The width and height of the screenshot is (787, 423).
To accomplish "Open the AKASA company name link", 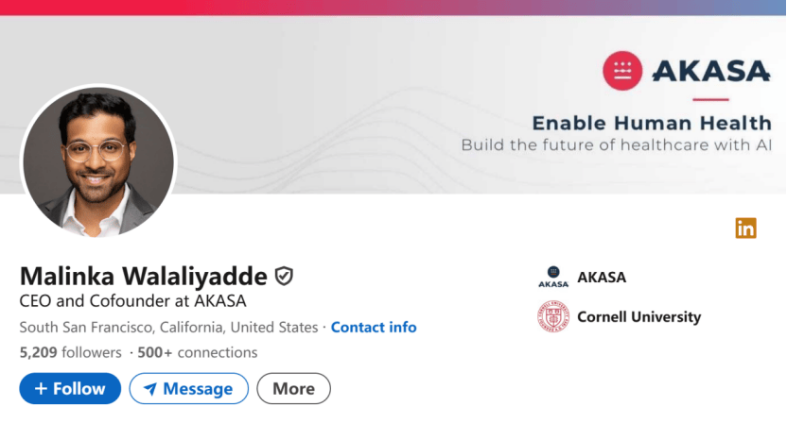I will pos(602,277).
